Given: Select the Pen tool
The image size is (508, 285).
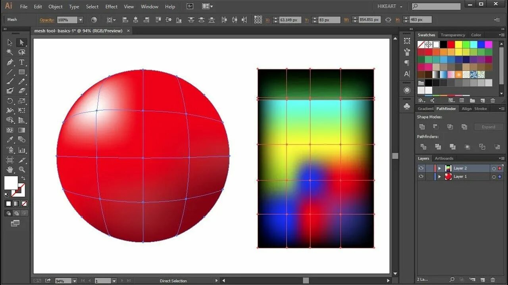Looking at the screenshot, I should tap(10, 62).
